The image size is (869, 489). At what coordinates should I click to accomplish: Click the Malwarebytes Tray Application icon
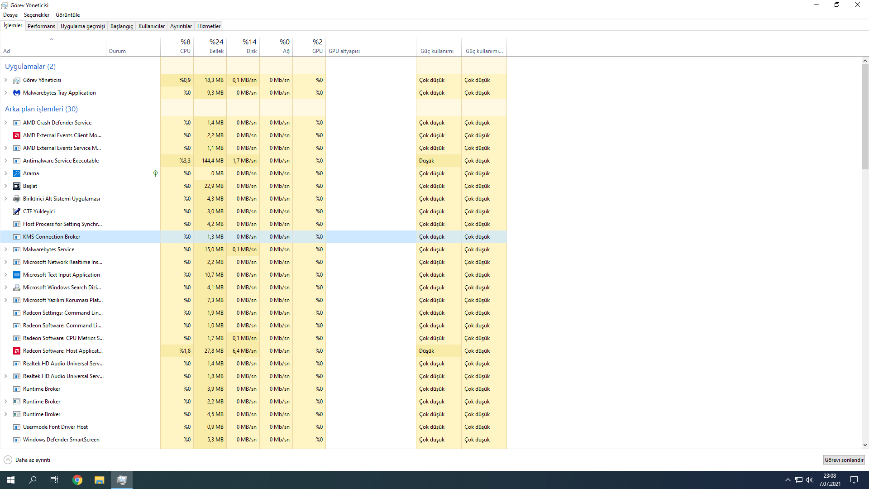17,93
